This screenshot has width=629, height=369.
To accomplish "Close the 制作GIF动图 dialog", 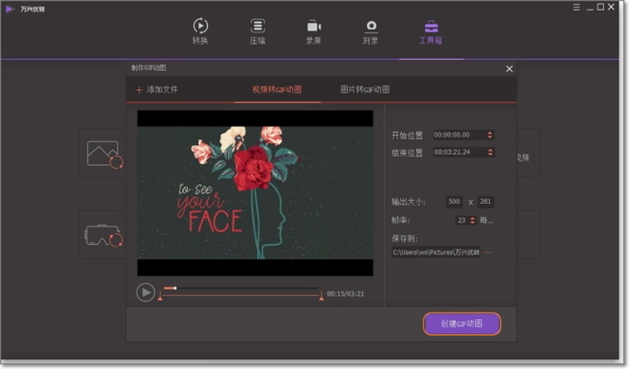I will [509, 69].
